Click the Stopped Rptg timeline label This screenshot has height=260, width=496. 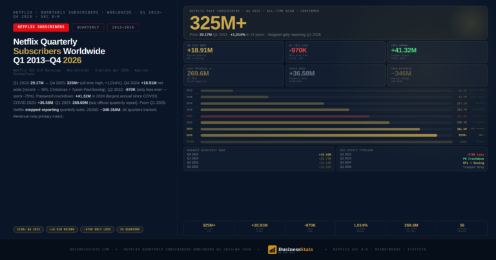[473, 167]
